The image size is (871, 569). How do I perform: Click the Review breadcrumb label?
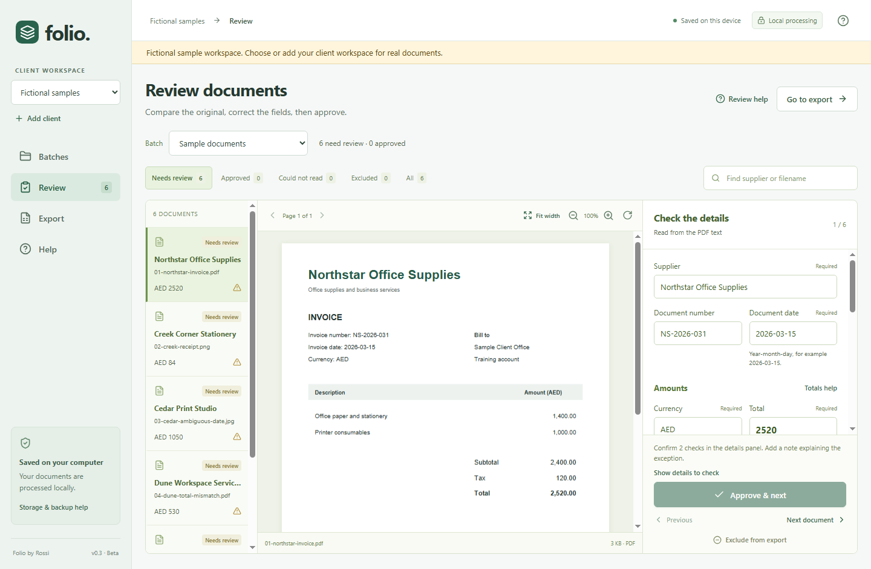[241, 21]
